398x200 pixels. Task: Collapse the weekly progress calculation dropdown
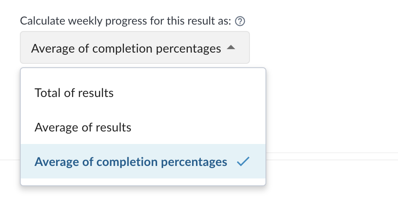coord(135,47)
